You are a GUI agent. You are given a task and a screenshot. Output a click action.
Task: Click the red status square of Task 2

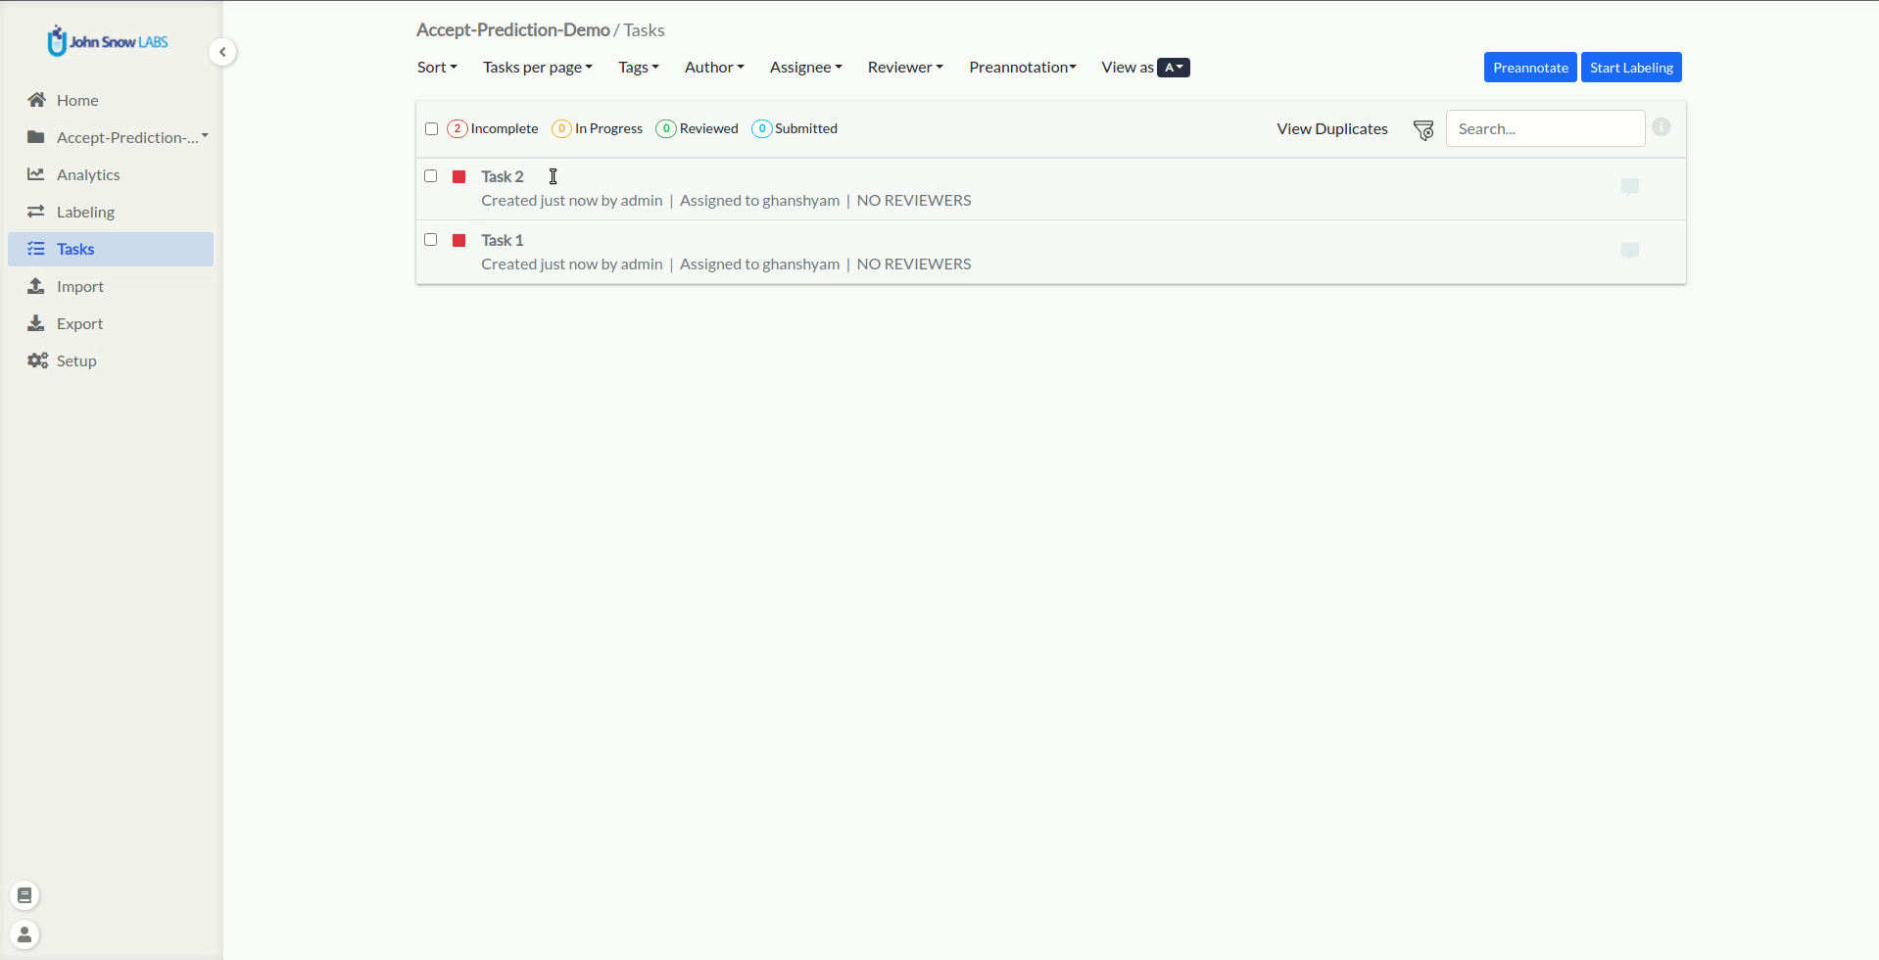pos(458,176)
